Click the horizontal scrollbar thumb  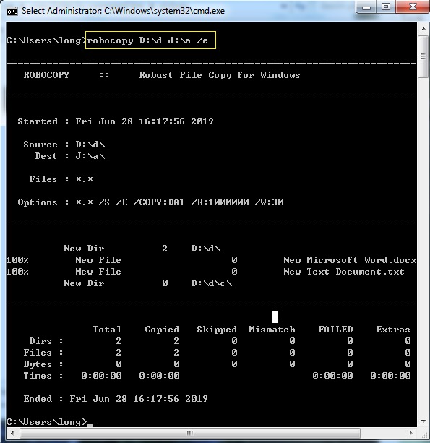tap(190, 433)
